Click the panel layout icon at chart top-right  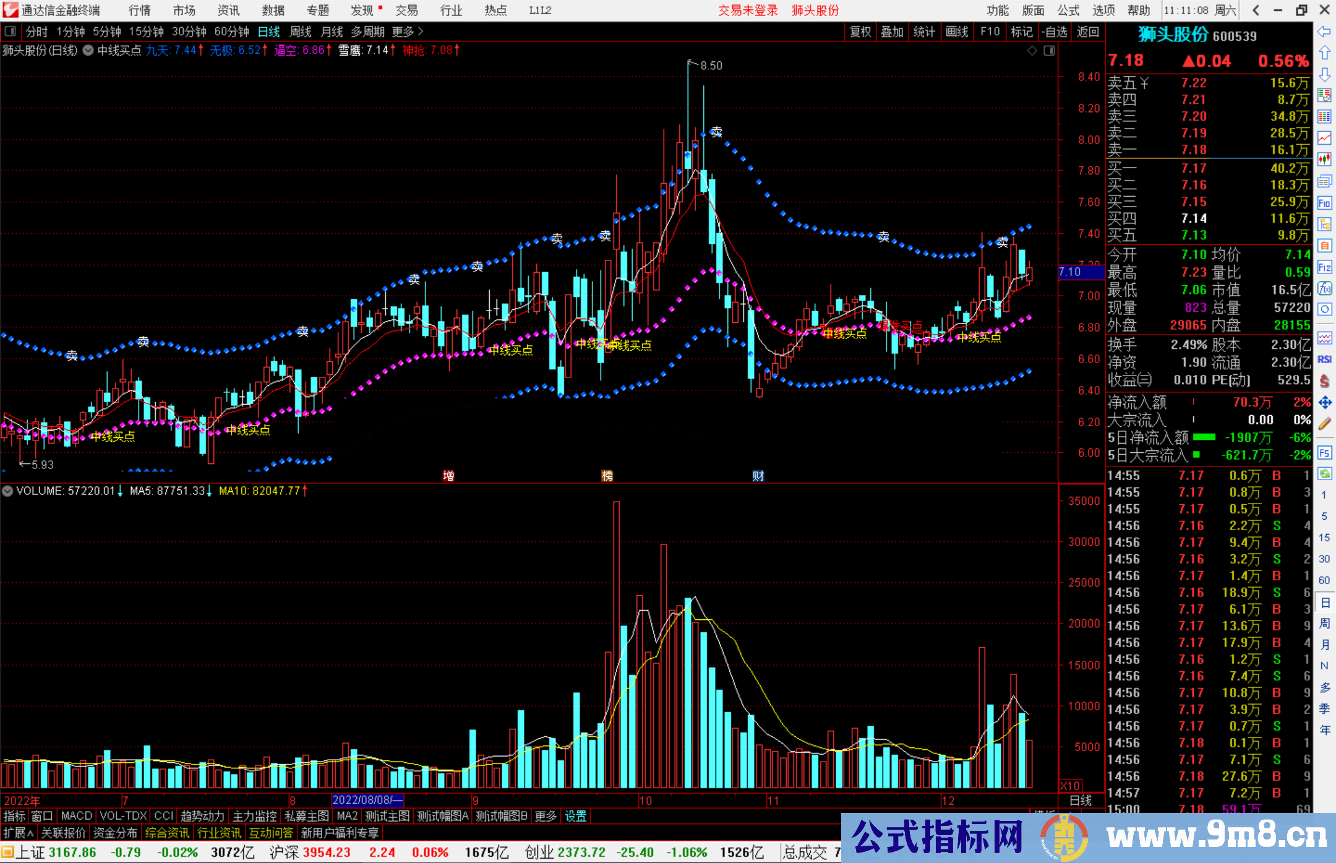[1049, 51]
